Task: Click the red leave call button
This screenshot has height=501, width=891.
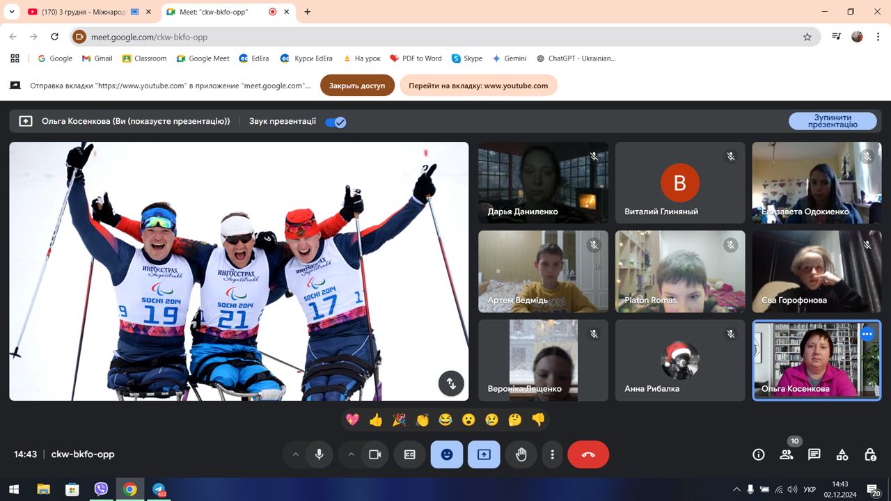Action: pyautogui.click(x=588, y=454)
